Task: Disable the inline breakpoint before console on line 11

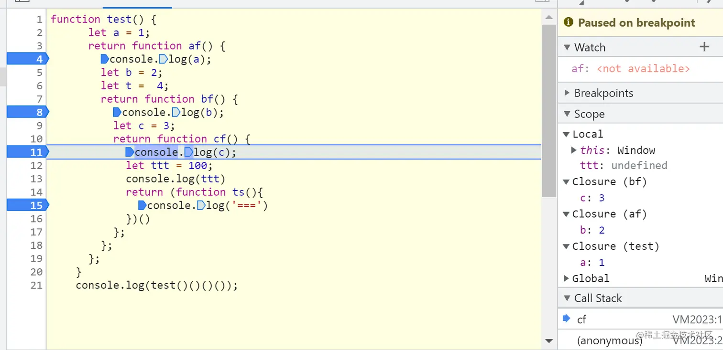Action: (x=130, y=152)
